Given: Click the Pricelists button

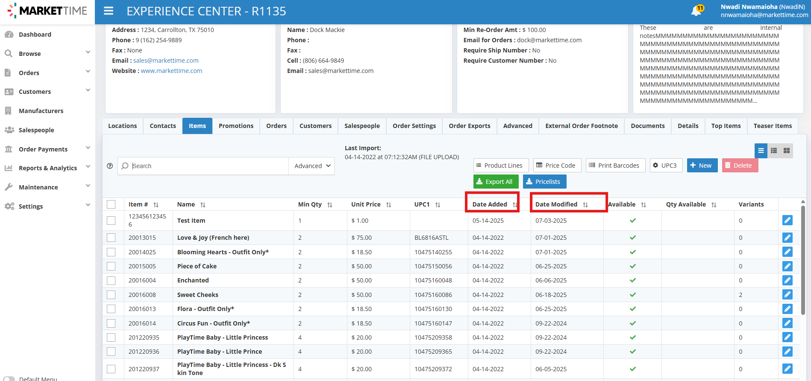Looking at the screenshot, I should pos(545,182).
